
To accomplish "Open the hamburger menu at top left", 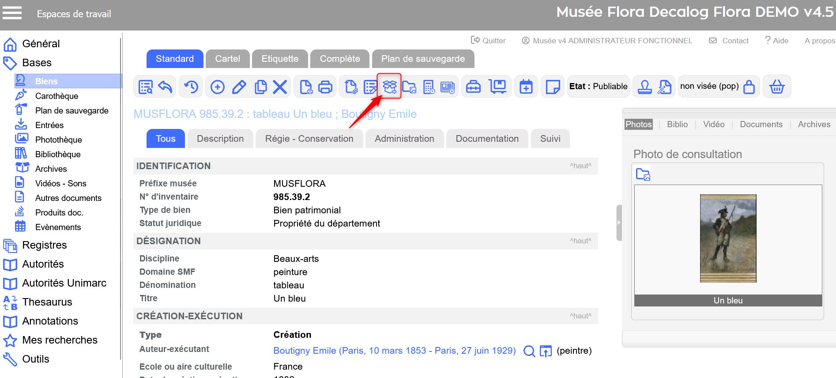I will 12,13.
